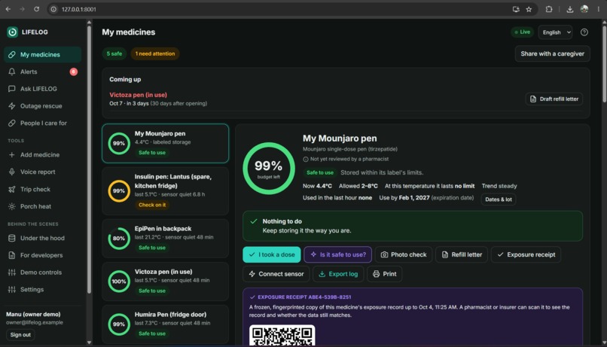Open the Victoza pen coming up link
Screen dimensions: 607x347
[x=139, y=95]
